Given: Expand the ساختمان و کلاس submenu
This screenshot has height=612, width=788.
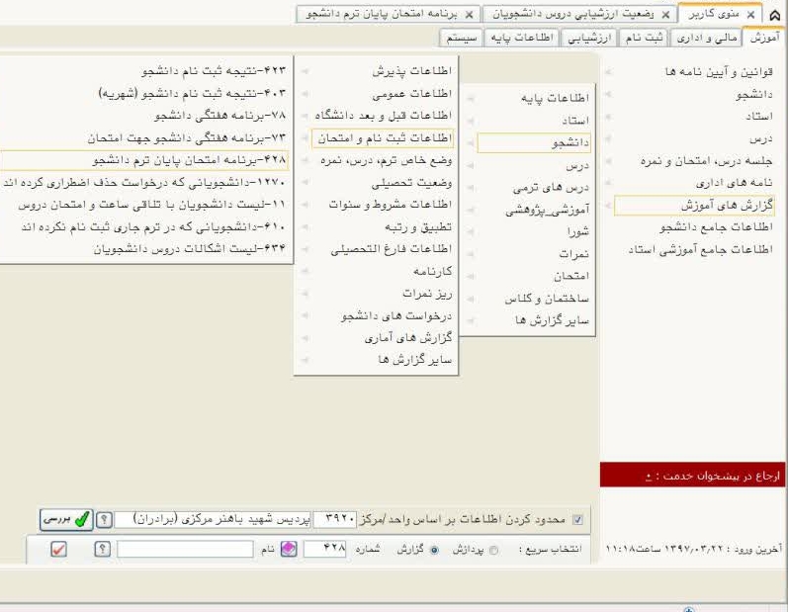Looking at the screenshot, I should 540,298.
